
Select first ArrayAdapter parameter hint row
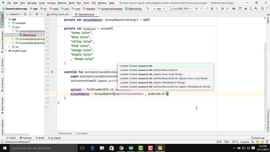point(165,66)
